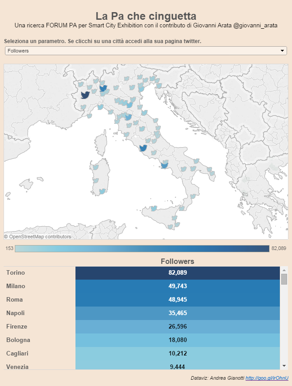Select the Bologna row label in table
This screenshot has height=386, width=292.
tap(18, 340)
